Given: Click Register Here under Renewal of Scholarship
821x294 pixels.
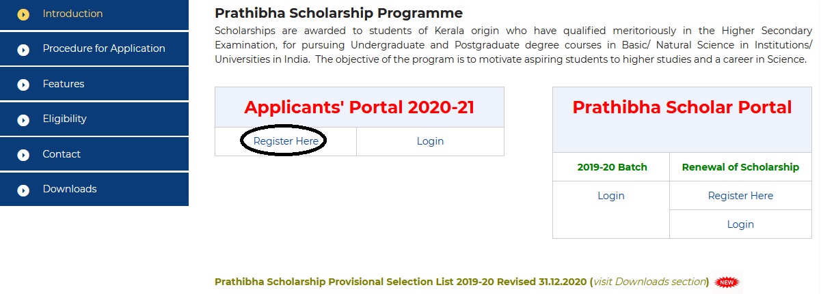Looking at the screenshot, I should tap(740, 196).
